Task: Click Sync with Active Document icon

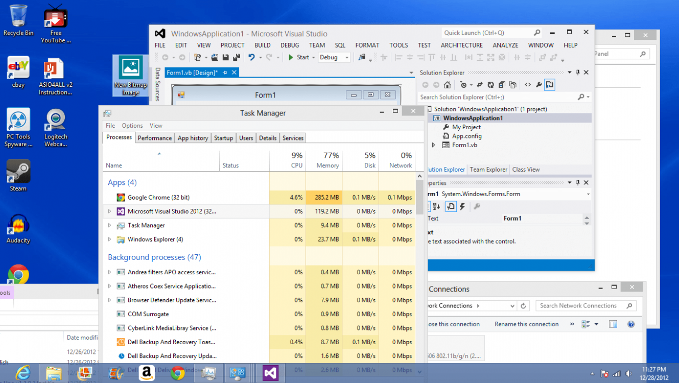Action: click(479, 85)
